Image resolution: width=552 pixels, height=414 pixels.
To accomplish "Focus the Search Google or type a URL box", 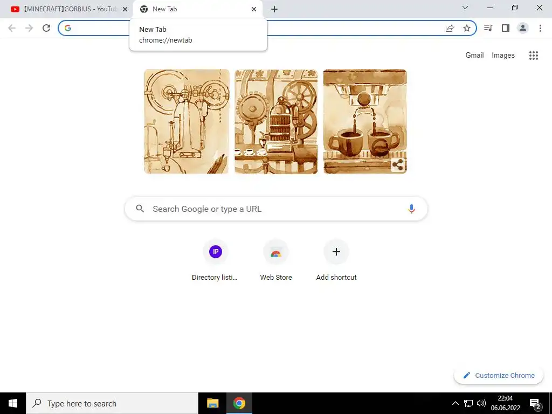I will (x=276, y=209).
